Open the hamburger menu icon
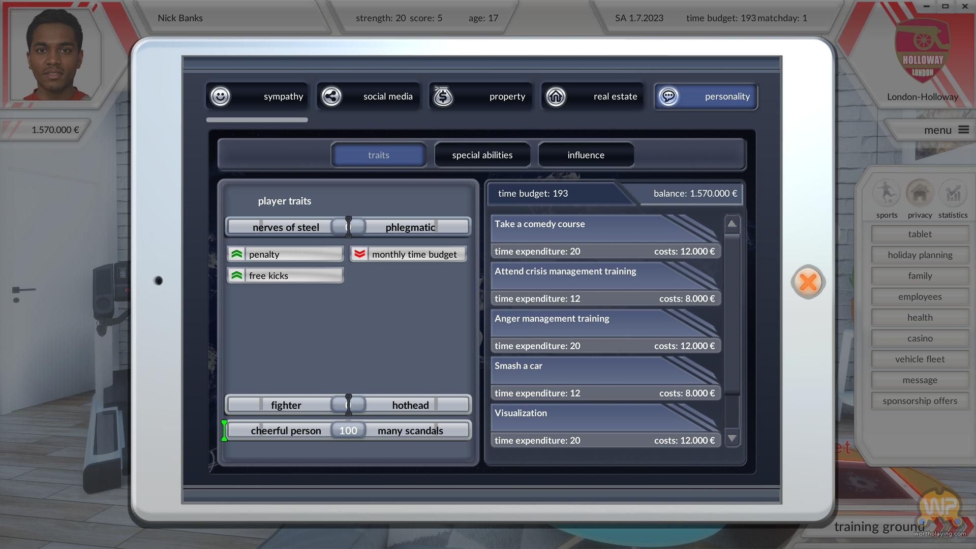This screenshot has width=976, height=549. tap(963, 130)
